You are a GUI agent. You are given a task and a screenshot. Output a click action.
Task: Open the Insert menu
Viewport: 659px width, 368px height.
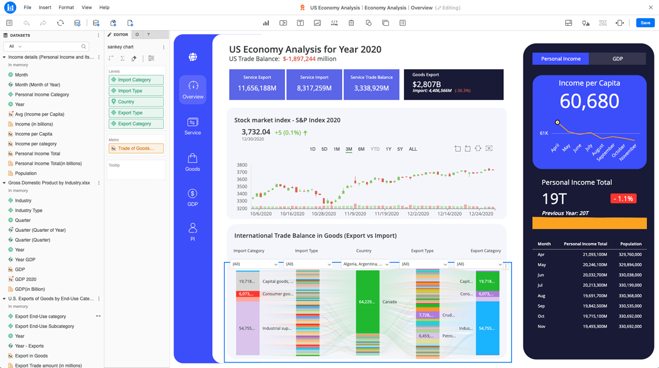[x=45, y=8]
